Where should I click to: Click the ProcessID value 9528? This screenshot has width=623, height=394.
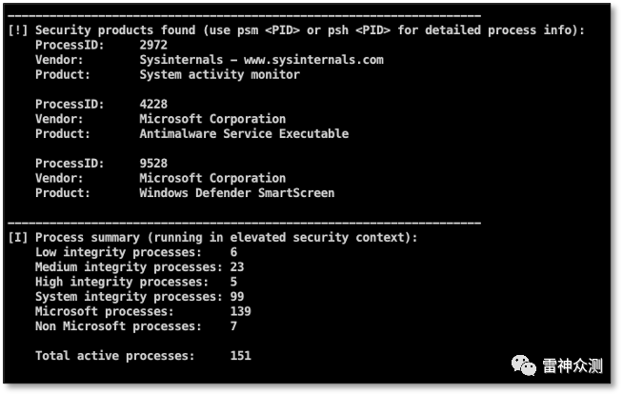(x=153, y=164)
